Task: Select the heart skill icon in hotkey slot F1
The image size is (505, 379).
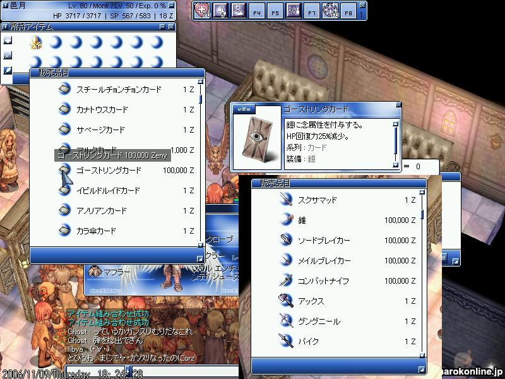Action: coord(202,11)
